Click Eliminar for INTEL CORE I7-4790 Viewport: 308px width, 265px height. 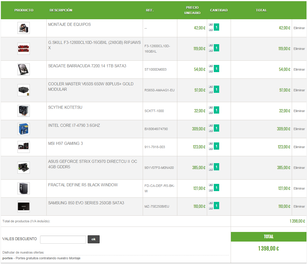[299, 129]
